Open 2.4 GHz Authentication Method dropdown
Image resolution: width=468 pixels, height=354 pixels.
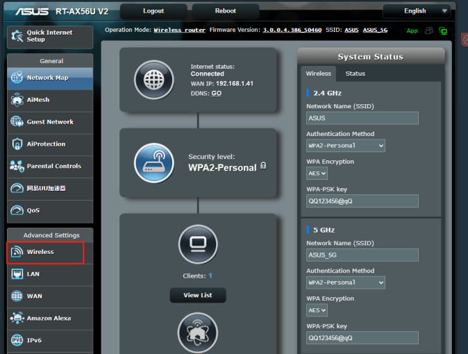346,146
